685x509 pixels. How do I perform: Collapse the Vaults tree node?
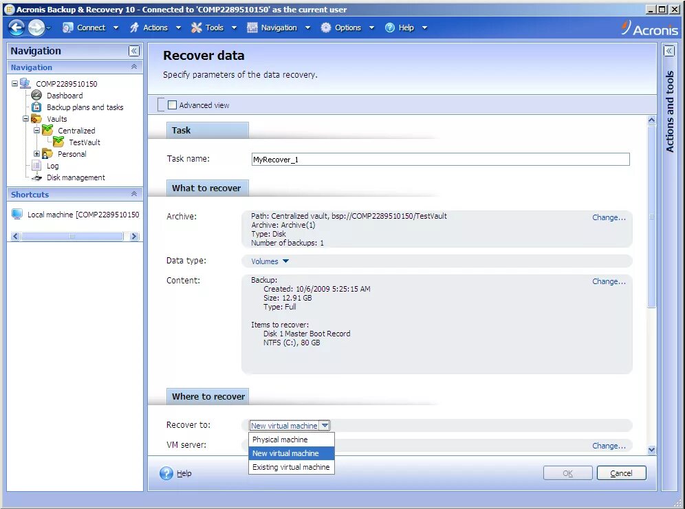(x=25, y=118)
